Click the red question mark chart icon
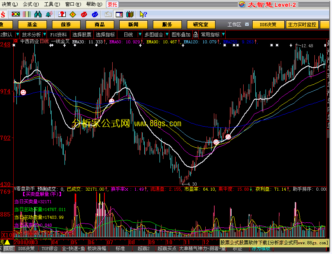The width and height of the screenshot is (332, 254). point(62,14)
